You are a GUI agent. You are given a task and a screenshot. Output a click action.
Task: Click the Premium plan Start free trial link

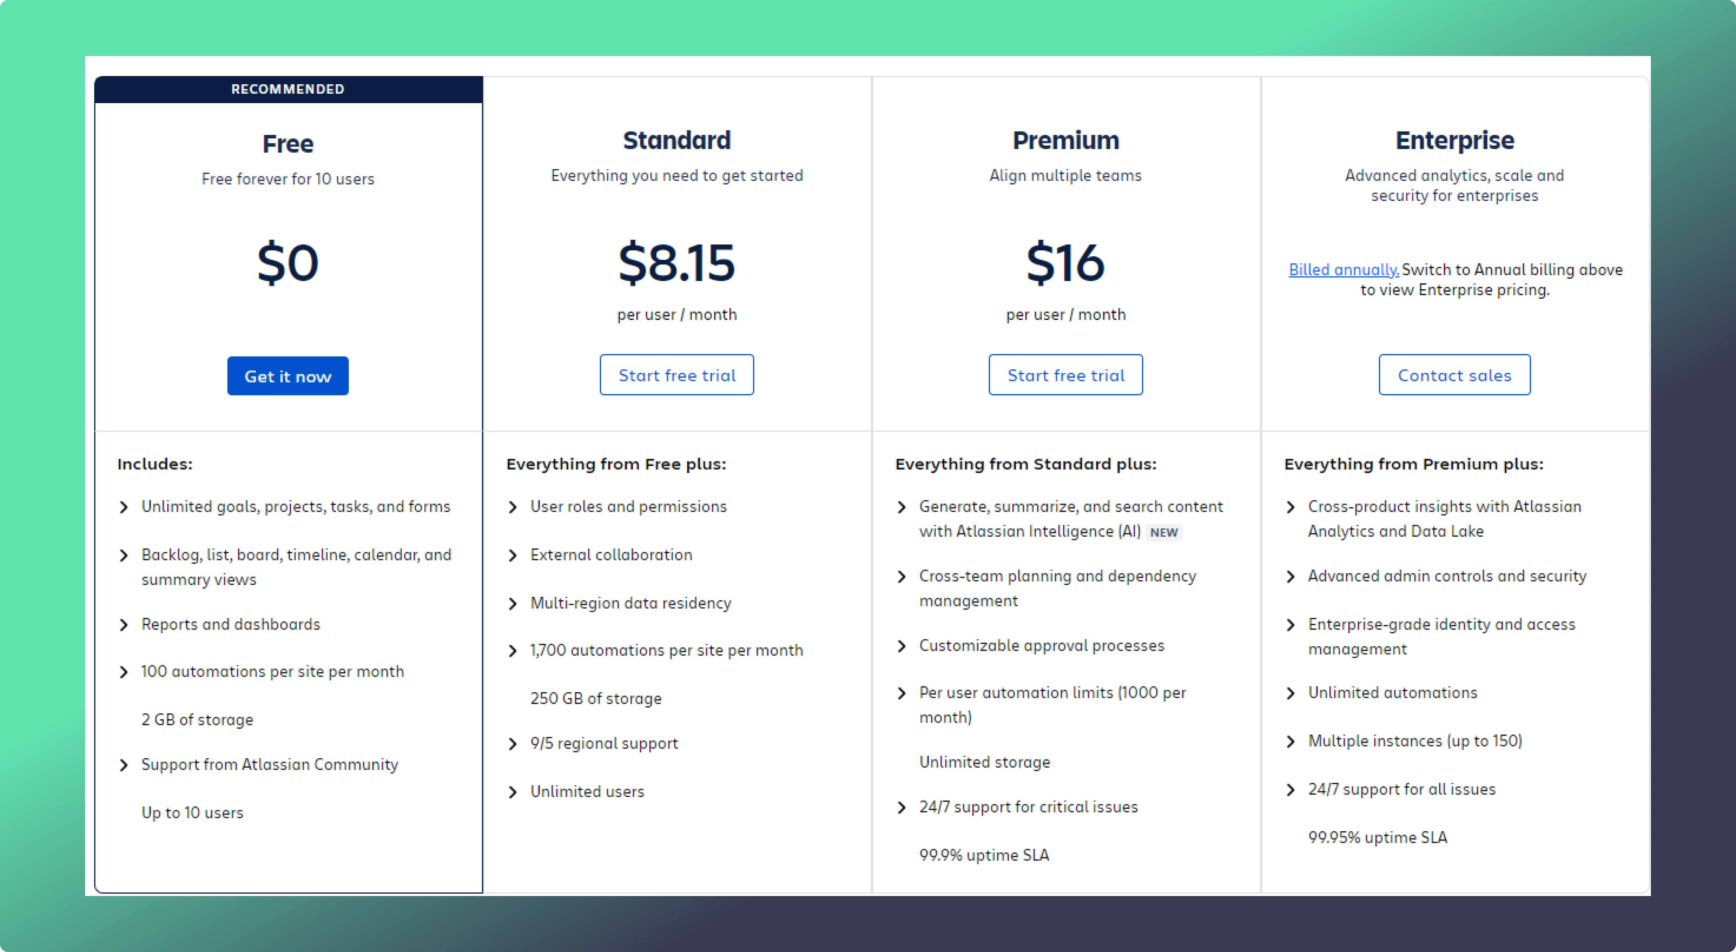1065,375
